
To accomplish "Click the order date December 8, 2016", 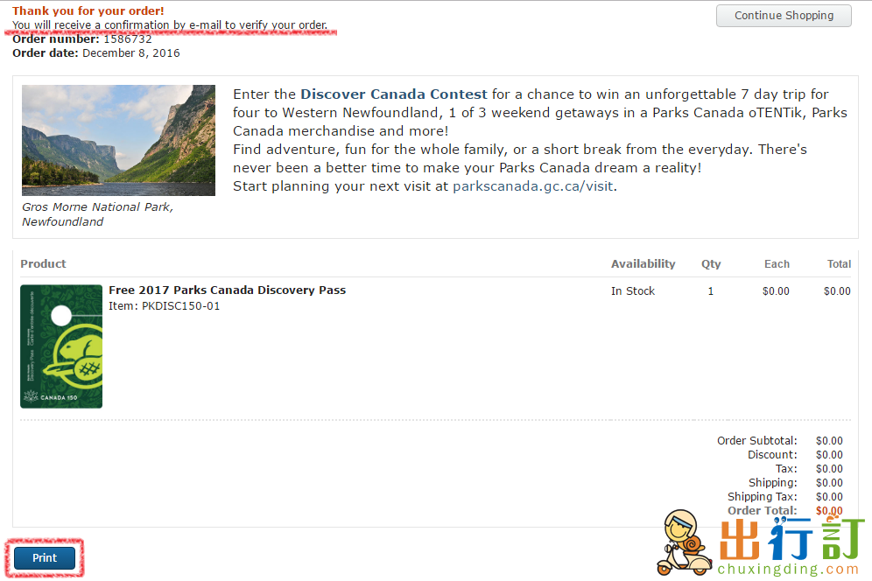I will pos(131,52).
